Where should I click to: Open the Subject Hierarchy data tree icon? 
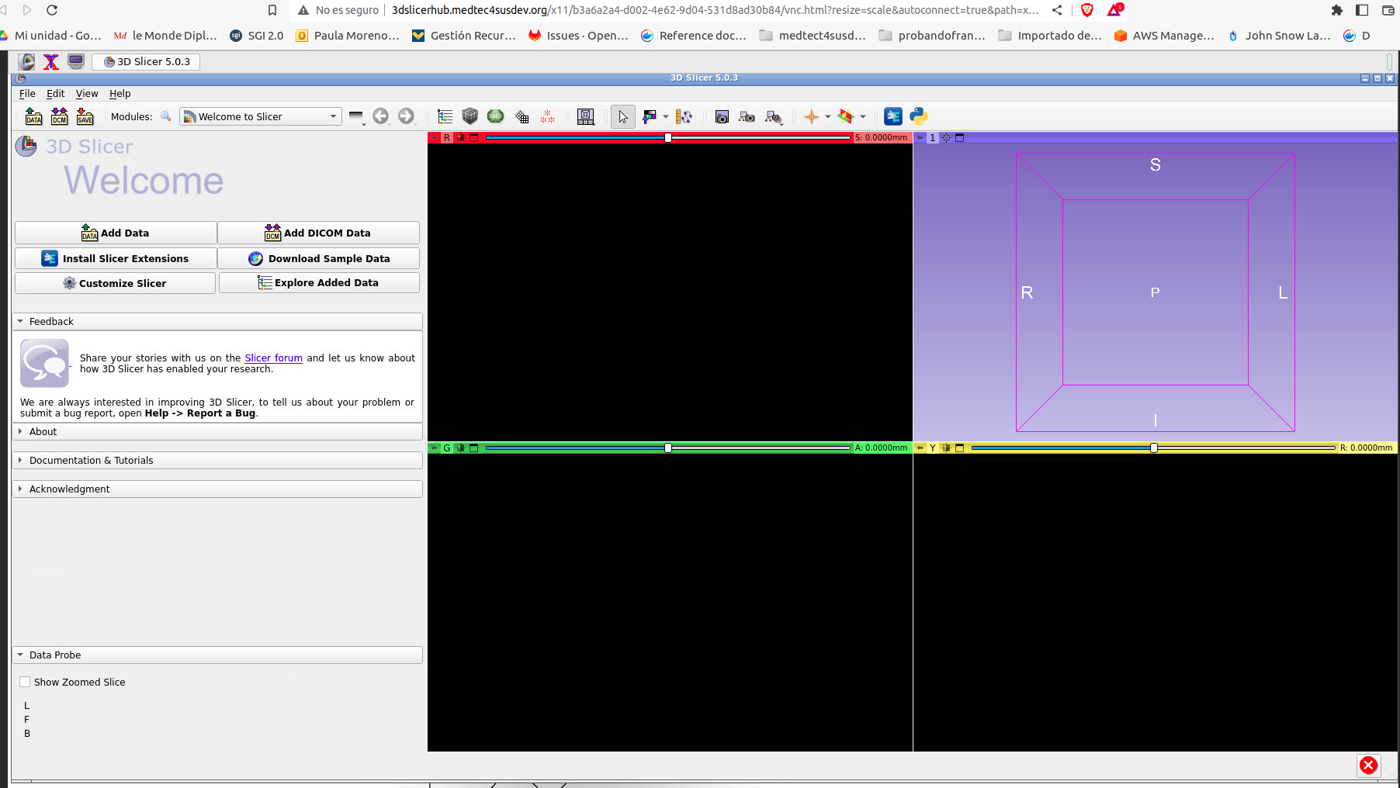pyautogui.click(x=445, y=116)
